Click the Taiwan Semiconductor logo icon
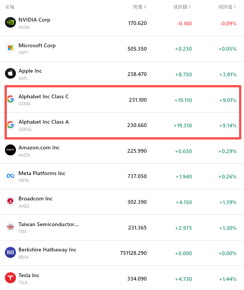Screen dimensions: 244x290 click(10, 227)
